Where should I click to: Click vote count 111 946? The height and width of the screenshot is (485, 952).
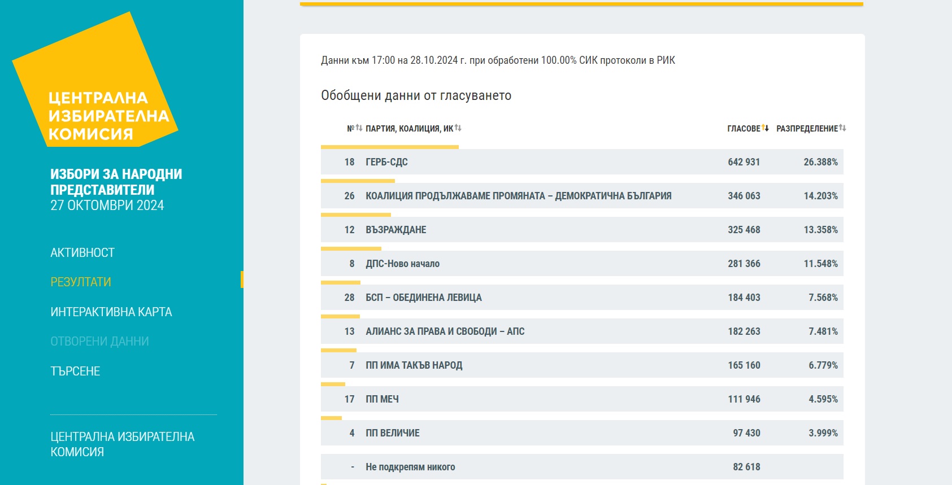coord(744,399)
